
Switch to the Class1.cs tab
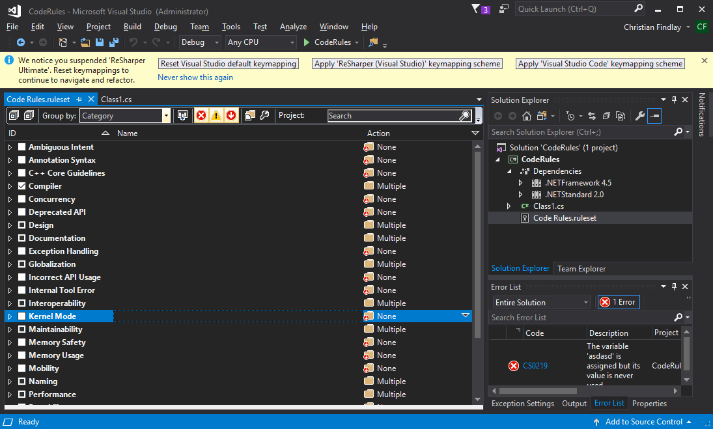tap(117, 100)
